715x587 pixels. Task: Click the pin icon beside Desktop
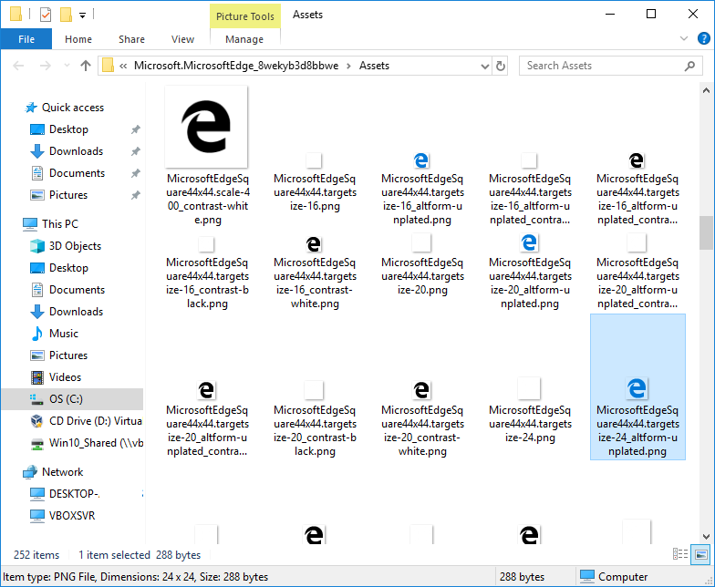point(135,129)
